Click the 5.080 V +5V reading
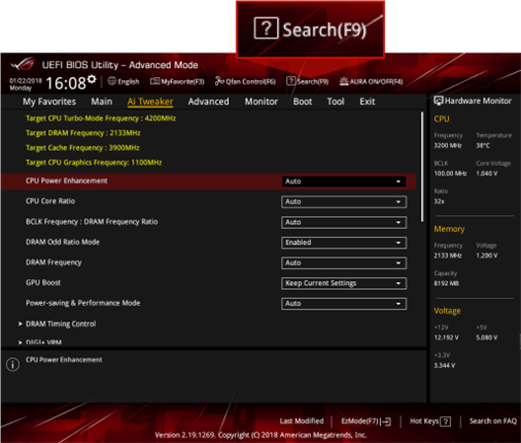This screenshot has width=521, height=443. (x=486, y=337)
